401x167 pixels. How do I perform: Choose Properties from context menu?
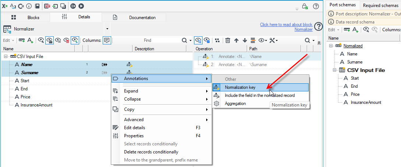pos(162,136)
